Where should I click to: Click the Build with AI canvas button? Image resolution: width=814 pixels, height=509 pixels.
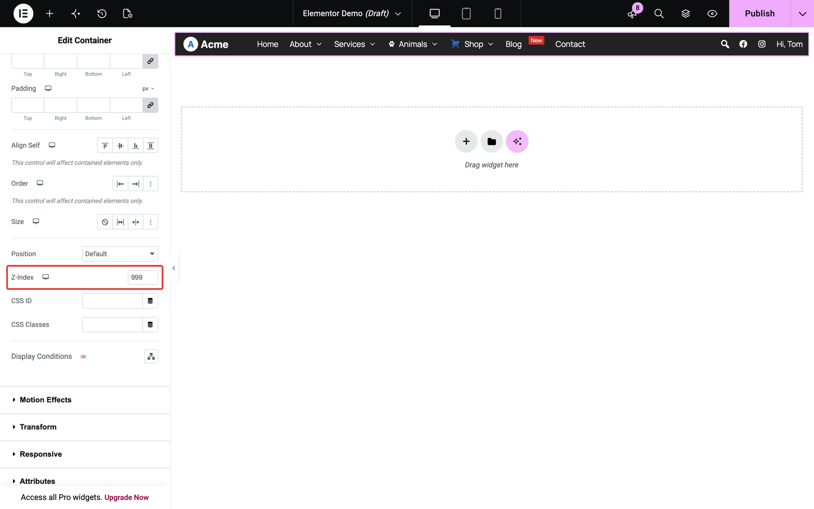click(x=517, y=141)
